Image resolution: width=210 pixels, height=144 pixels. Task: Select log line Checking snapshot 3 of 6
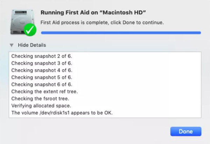(x=42, y=63)
